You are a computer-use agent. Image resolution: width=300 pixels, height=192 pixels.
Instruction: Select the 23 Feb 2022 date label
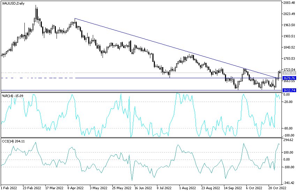(31, 188)
